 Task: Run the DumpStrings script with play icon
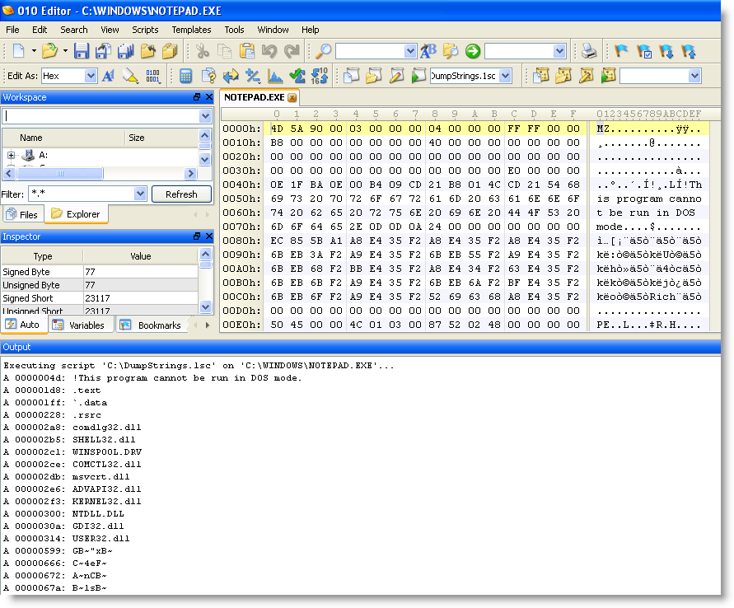[x=418, y=76]
